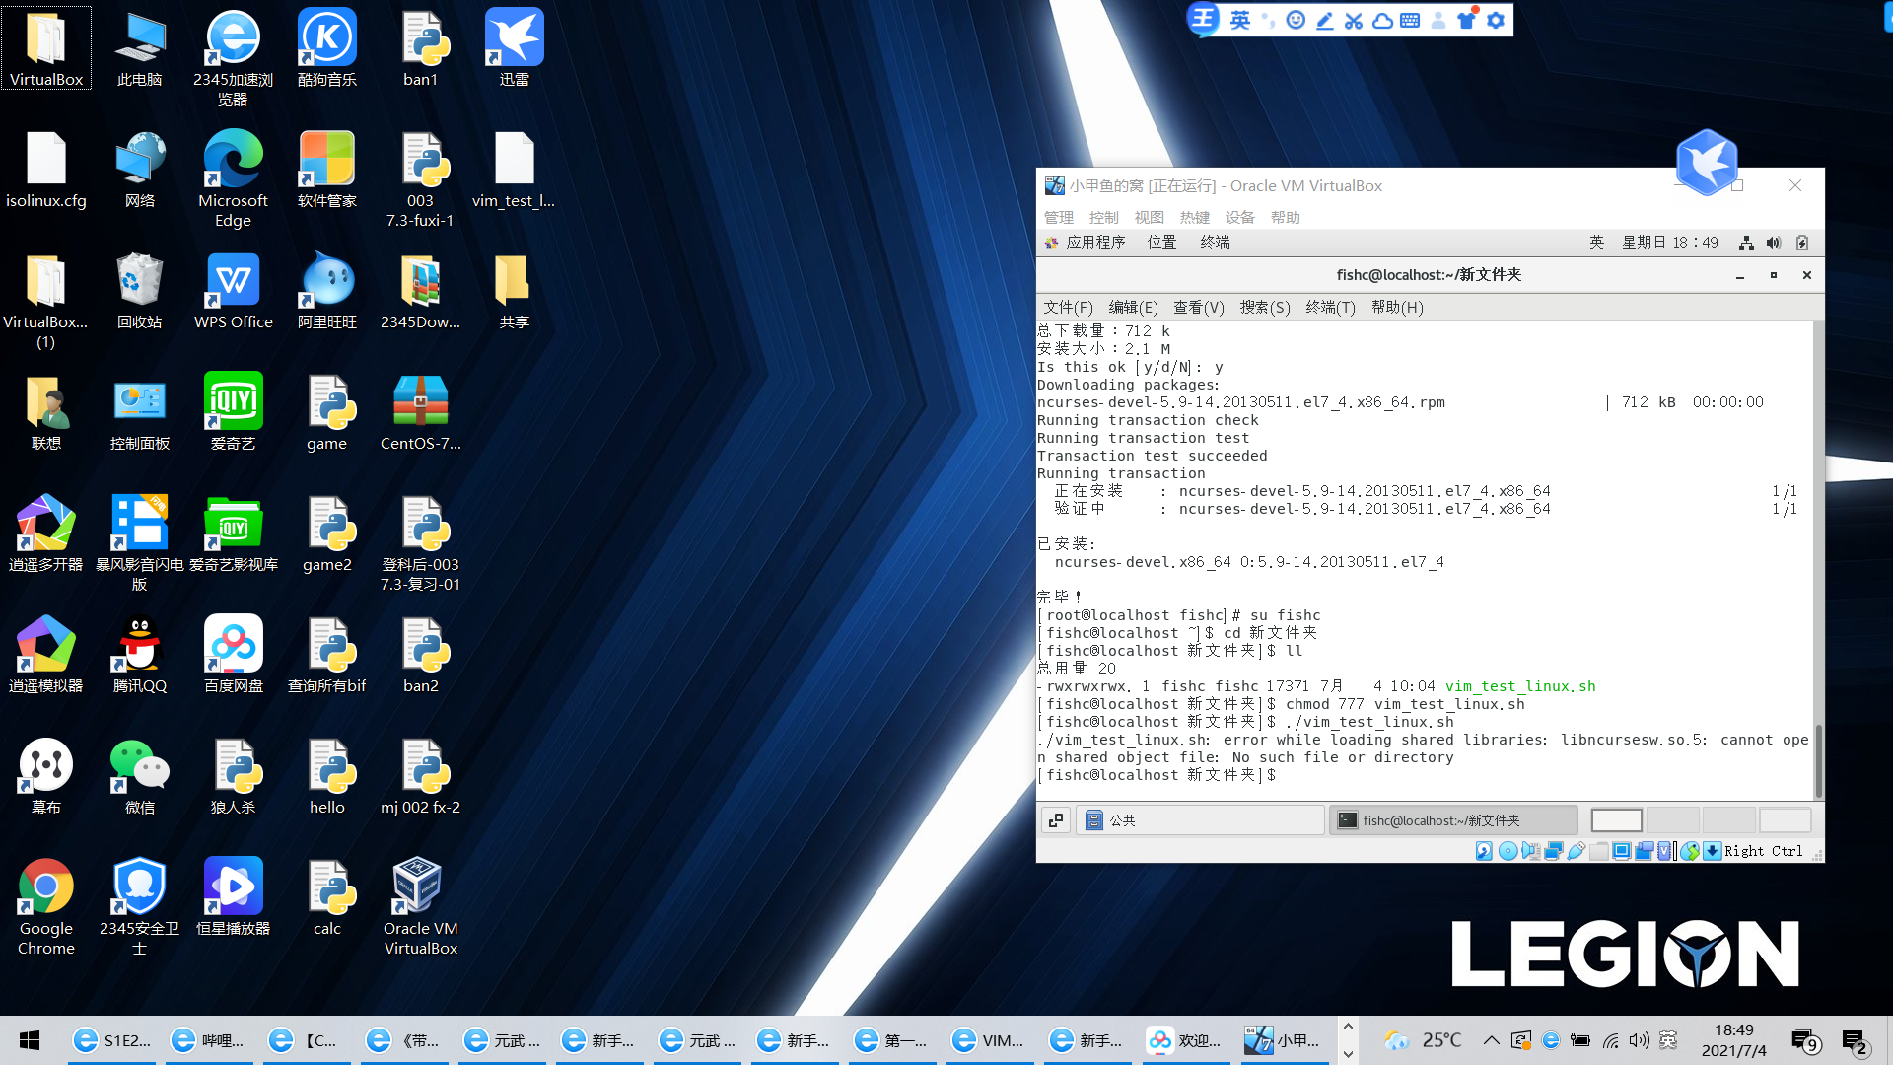1893x1065 pixels.
Task: Open terminal 帮助(H) menu
Action: pyautogui.click(x=1397, y=308)
